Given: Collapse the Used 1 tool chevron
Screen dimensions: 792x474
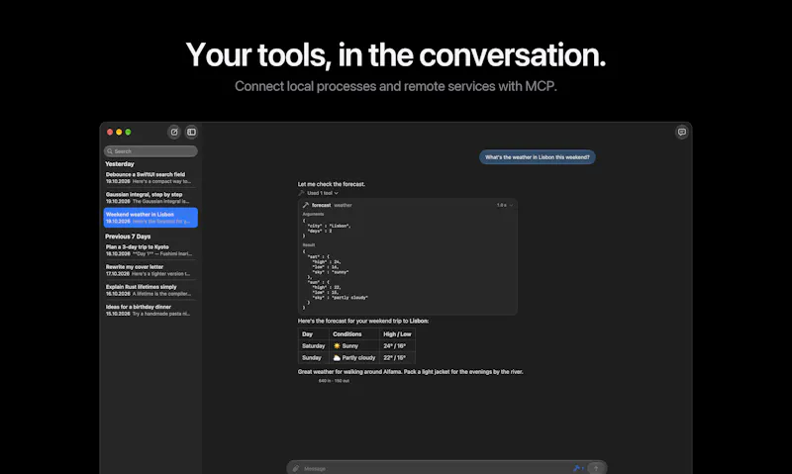Looking at the screenshot, I should [337, 193].
